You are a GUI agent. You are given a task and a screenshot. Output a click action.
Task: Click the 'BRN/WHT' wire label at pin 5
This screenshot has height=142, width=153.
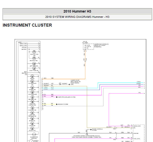tap(46, 85)
